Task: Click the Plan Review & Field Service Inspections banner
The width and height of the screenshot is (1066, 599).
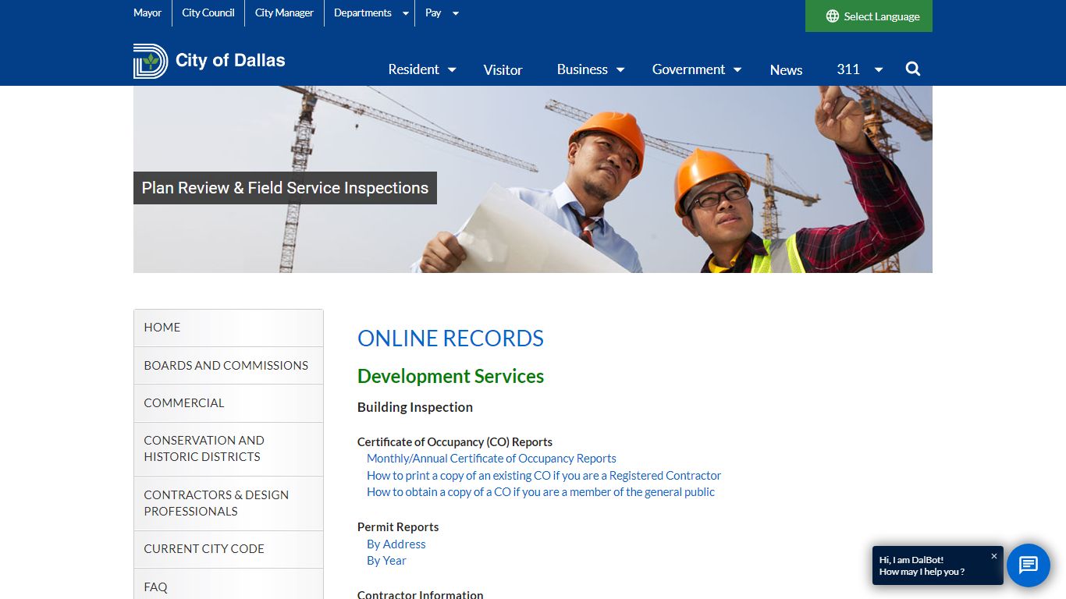Action: [285, 188]
